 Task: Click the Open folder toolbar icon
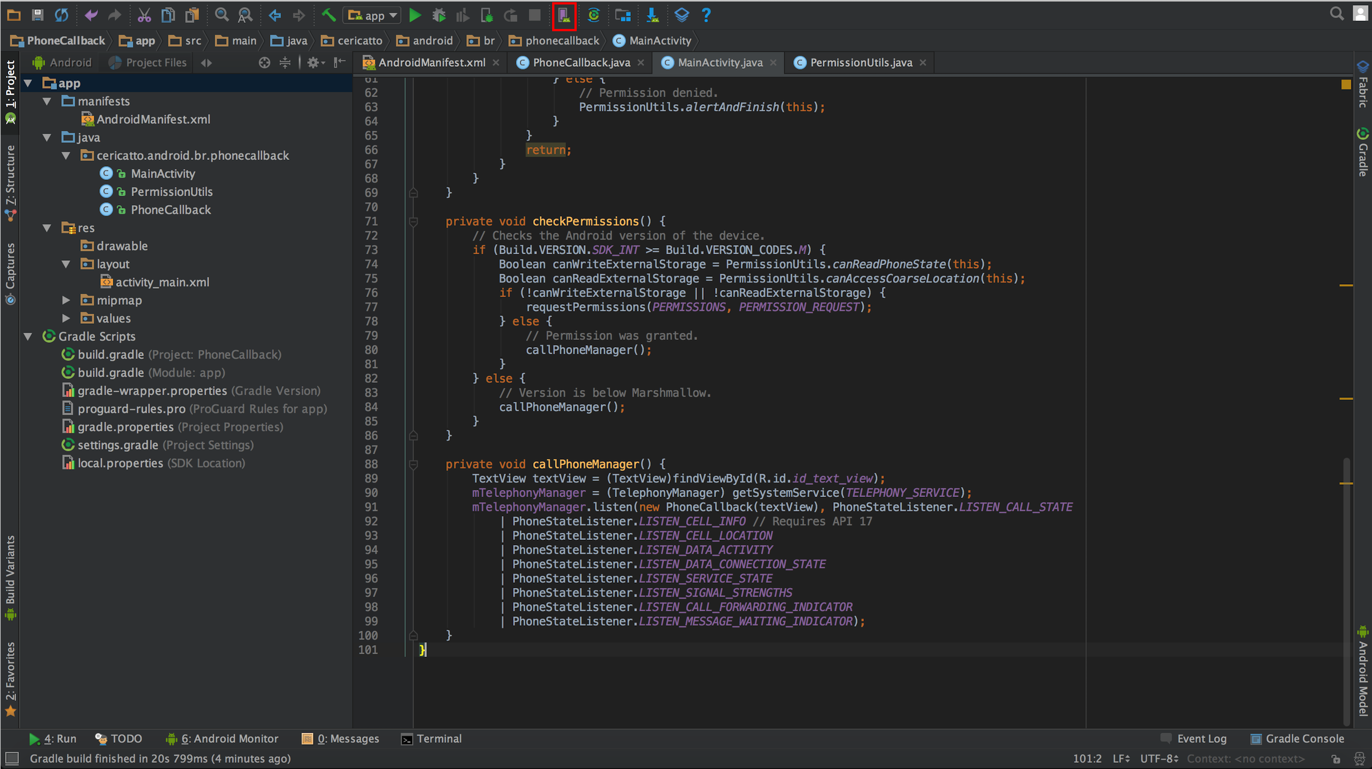14,15
